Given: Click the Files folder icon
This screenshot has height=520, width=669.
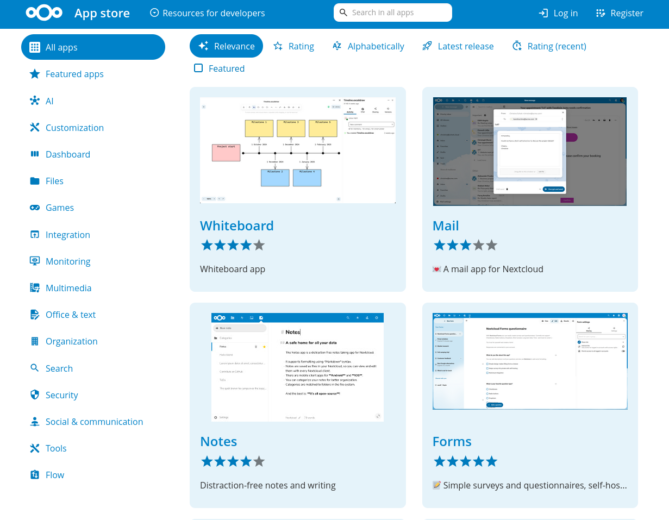Looking at the screenshot, I should pos(35,181).
